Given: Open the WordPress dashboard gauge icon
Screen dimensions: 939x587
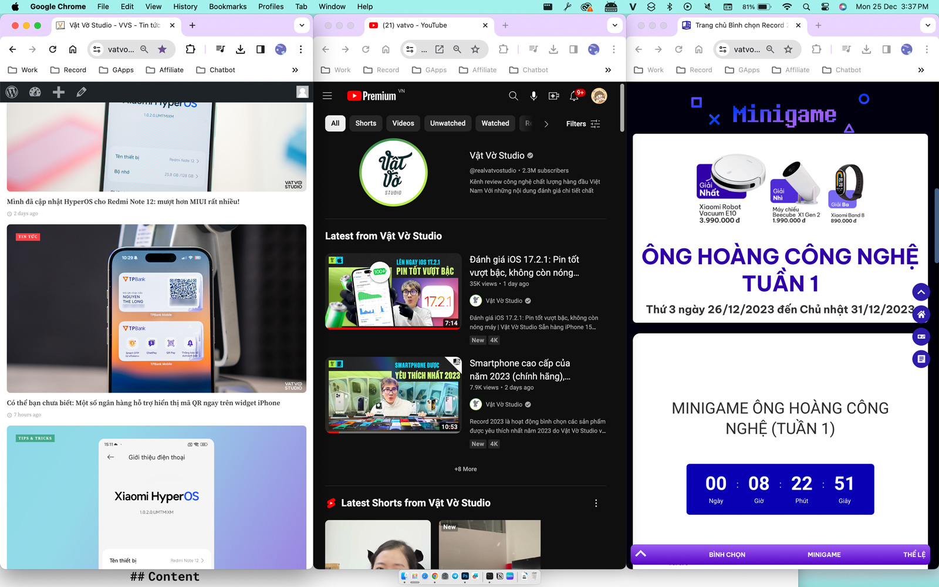Looking at the screenshot, I should (35, 92).
